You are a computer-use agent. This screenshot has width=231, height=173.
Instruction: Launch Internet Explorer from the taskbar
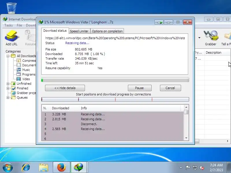coord(26,167)
